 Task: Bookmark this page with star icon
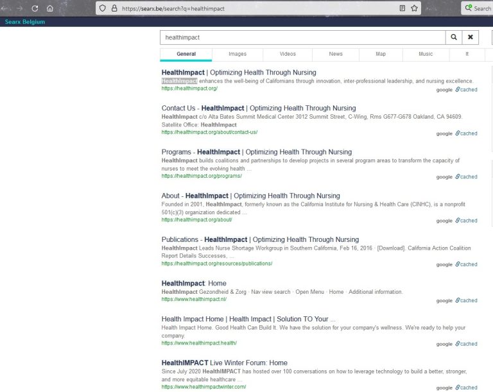click(x=415, y=8)
